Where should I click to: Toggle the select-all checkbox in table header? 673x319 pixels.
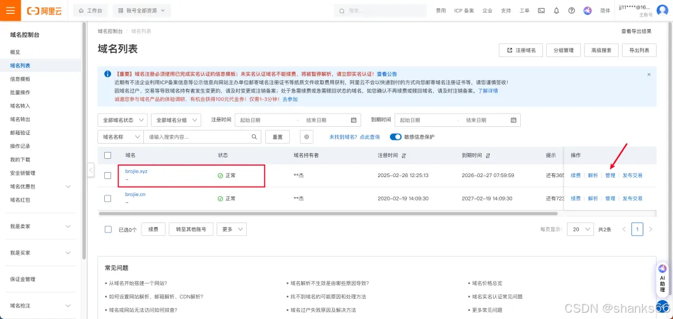coord(108,155)
